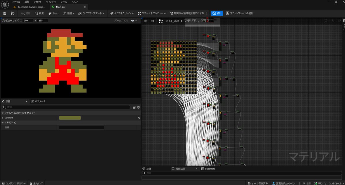The width and height of the screenshot is (345, 185).
Task: Open the preview viewport eye dropdown
Action: (x=134, y=21)
